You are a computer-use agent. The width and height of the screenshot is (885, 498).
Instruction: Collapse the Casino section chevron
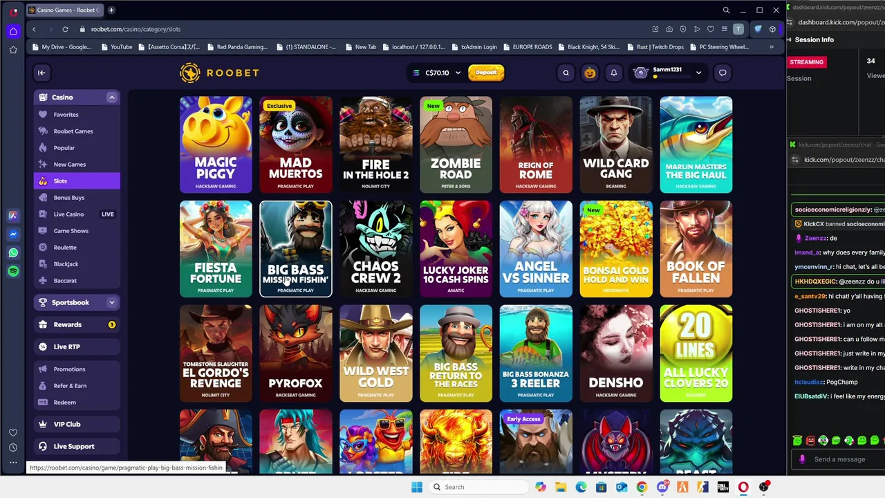tap(111, 98)
